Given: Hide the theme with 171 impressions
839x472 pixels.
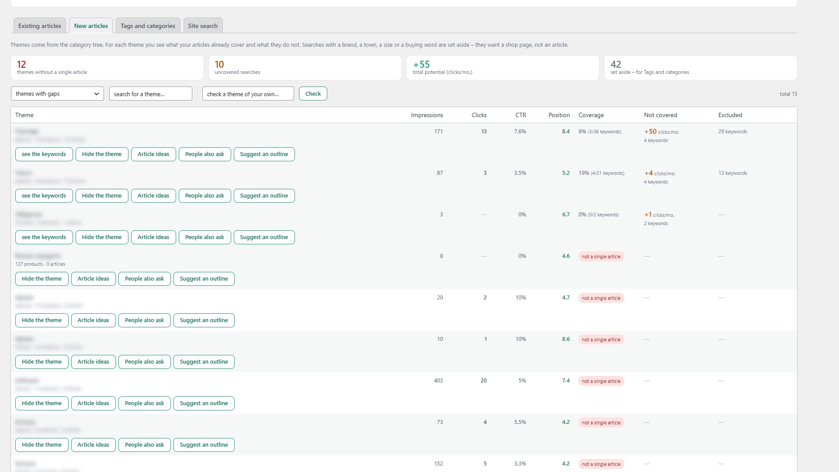Looking at the screenshot, I should pos(102,154).
